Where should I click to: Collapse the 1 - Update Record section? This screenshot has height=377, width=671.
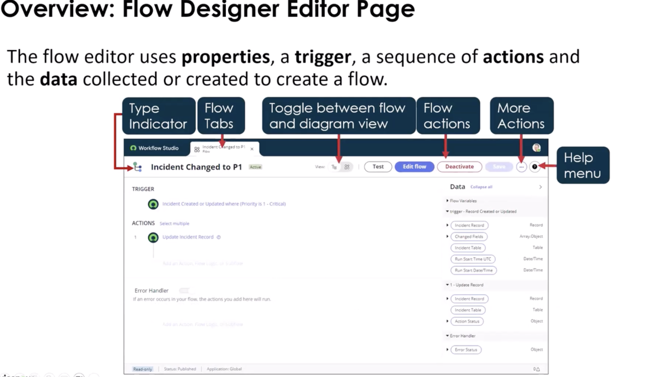[x=447, y=285]
